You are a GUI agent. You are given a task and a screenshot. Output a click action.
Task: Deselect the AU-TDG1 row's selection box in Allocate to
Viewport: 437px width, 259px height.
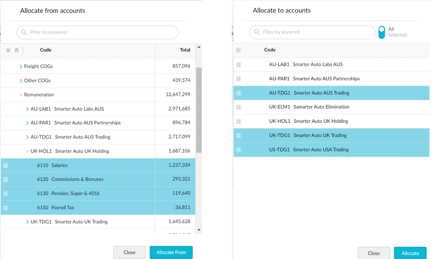pos(238,93)
